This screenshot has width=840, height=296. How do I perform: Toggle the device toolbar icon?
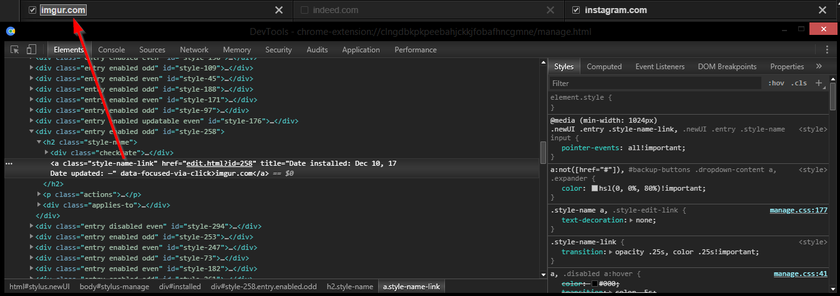click(31, 50)
